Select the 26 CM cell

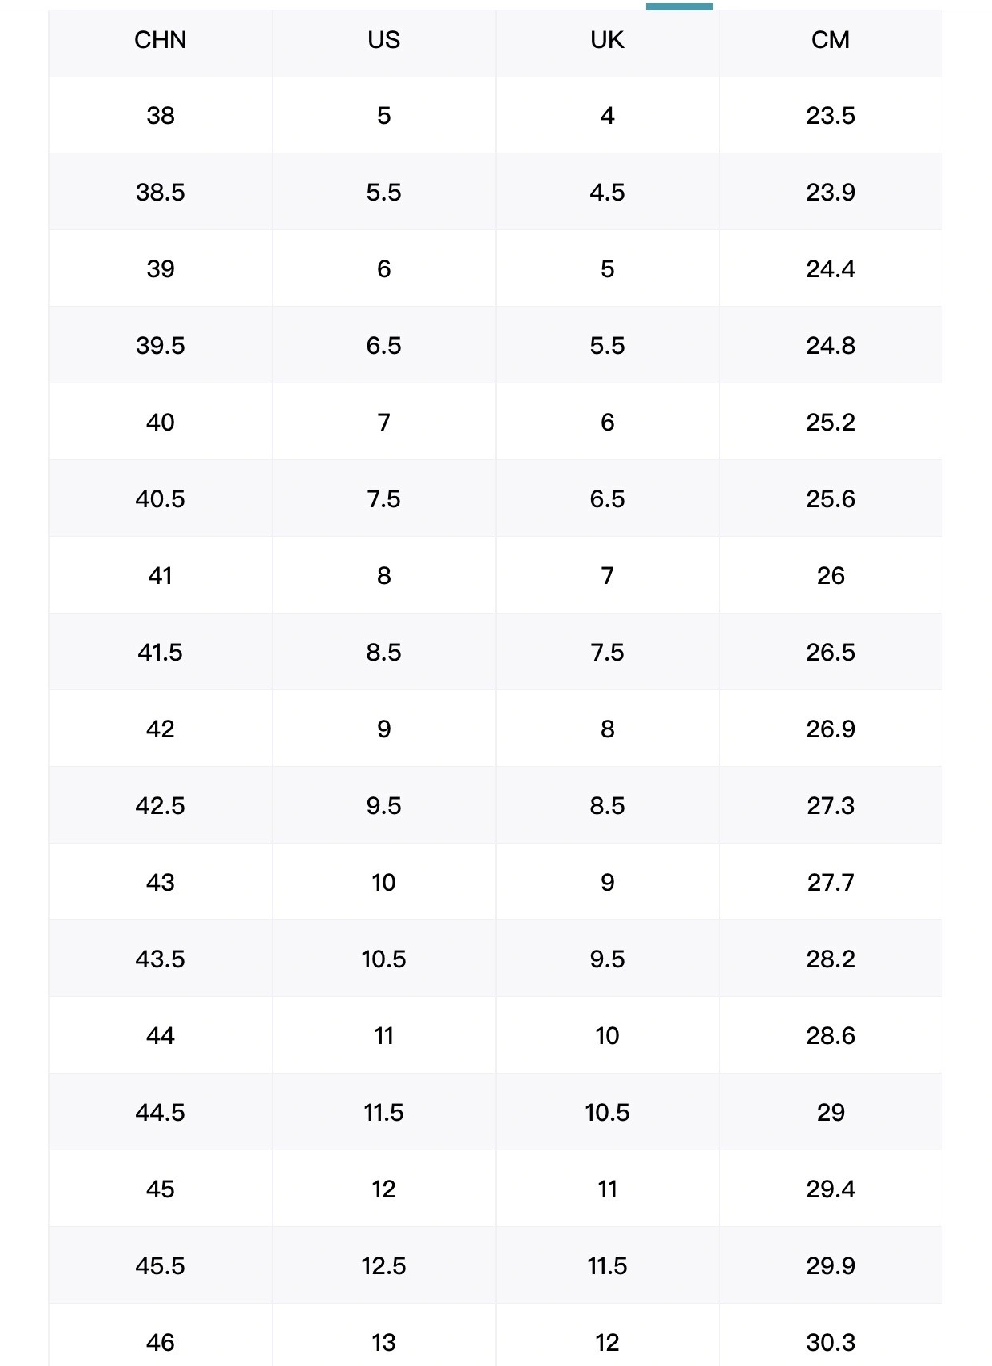[x=831, y=575]
